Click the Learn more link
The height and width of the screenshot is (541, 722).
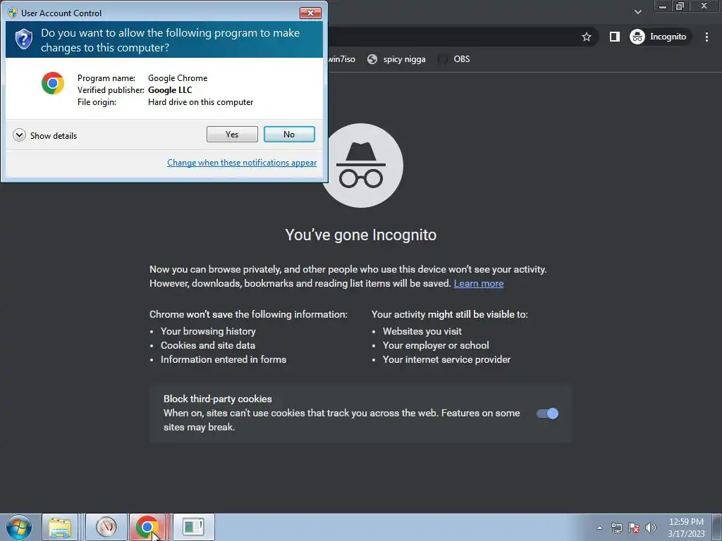pos(479,283)
